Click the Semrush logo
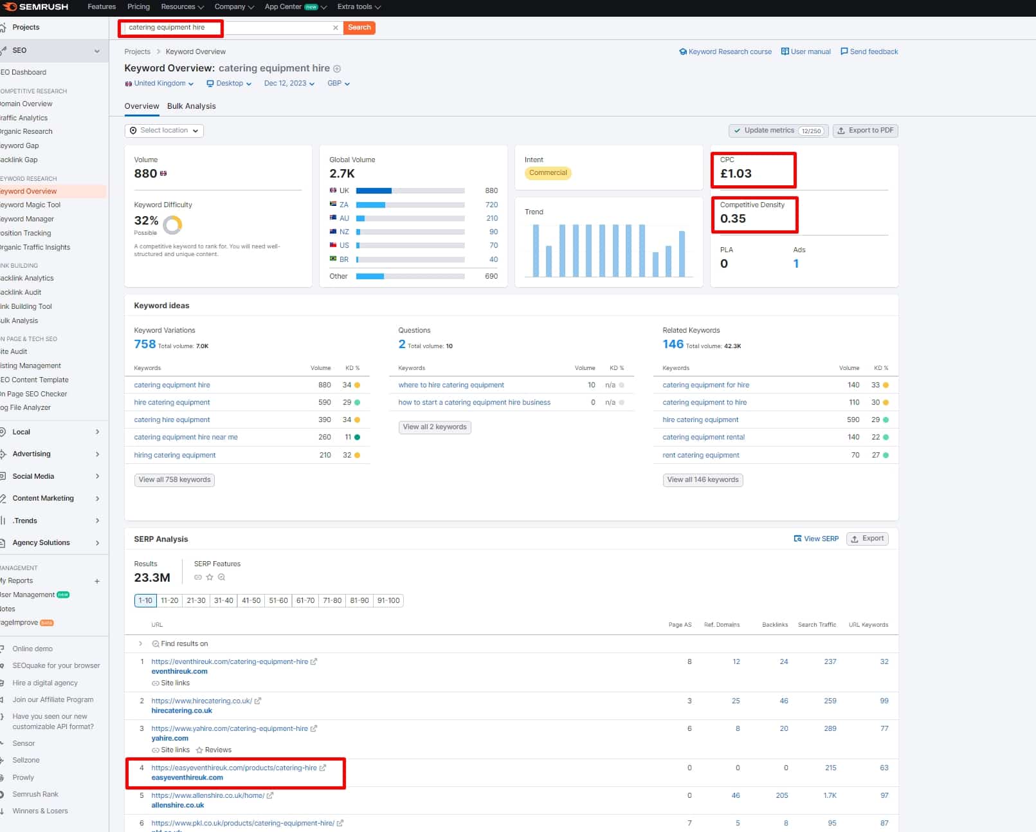This screenshot has height=832, width=1036. [x=35, y=7]
